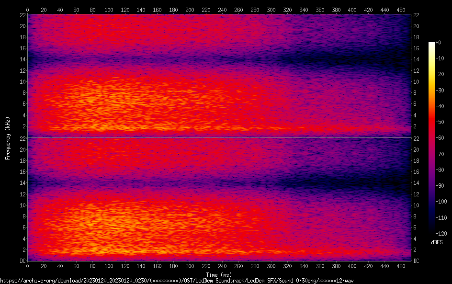Click the DC label at the bottom-left corner
The width and height of the screenshot is (452, 284).
21,261
